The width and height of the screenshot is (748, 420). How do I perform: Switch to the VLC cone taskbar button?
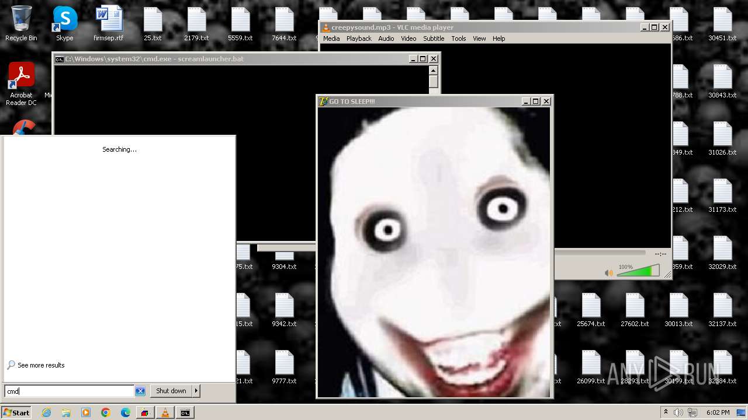tap(165, 412)
